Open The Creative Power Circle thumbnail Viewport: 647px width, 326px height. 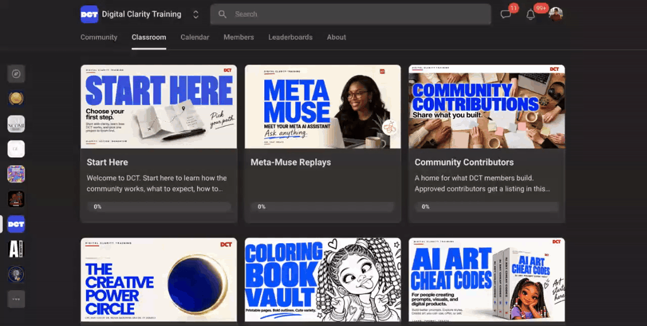[x=159, y=280]
